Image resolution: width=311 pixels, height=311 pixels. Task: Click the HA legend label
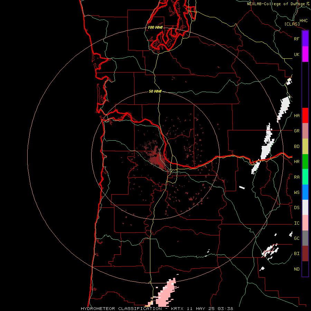296,116
